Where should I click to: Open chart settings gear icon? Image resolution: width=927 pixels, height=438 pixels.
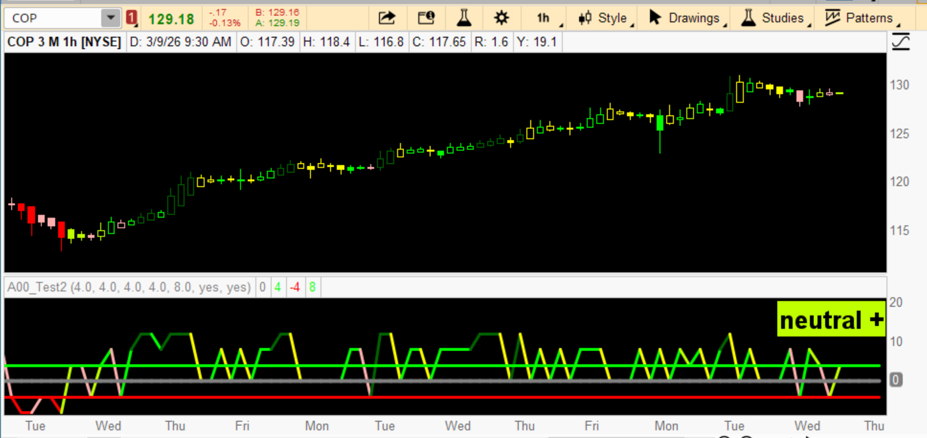502,18
